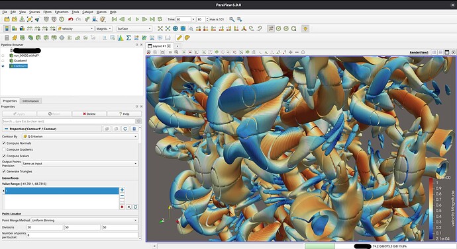Viewport: 457px width, 249px height.
Task: Toggle the animation loop button
Action: coord(160,19)
